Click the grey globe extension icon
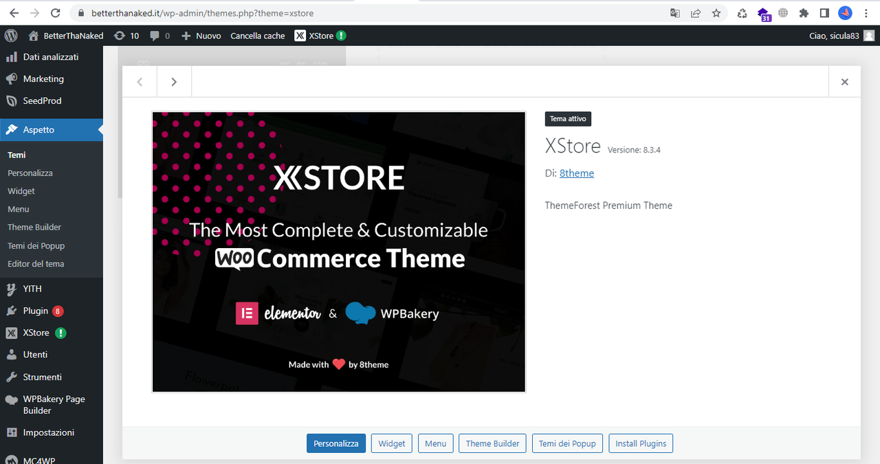Image resolution: width=880 pixels, height=464 pixels. point(783,13)
